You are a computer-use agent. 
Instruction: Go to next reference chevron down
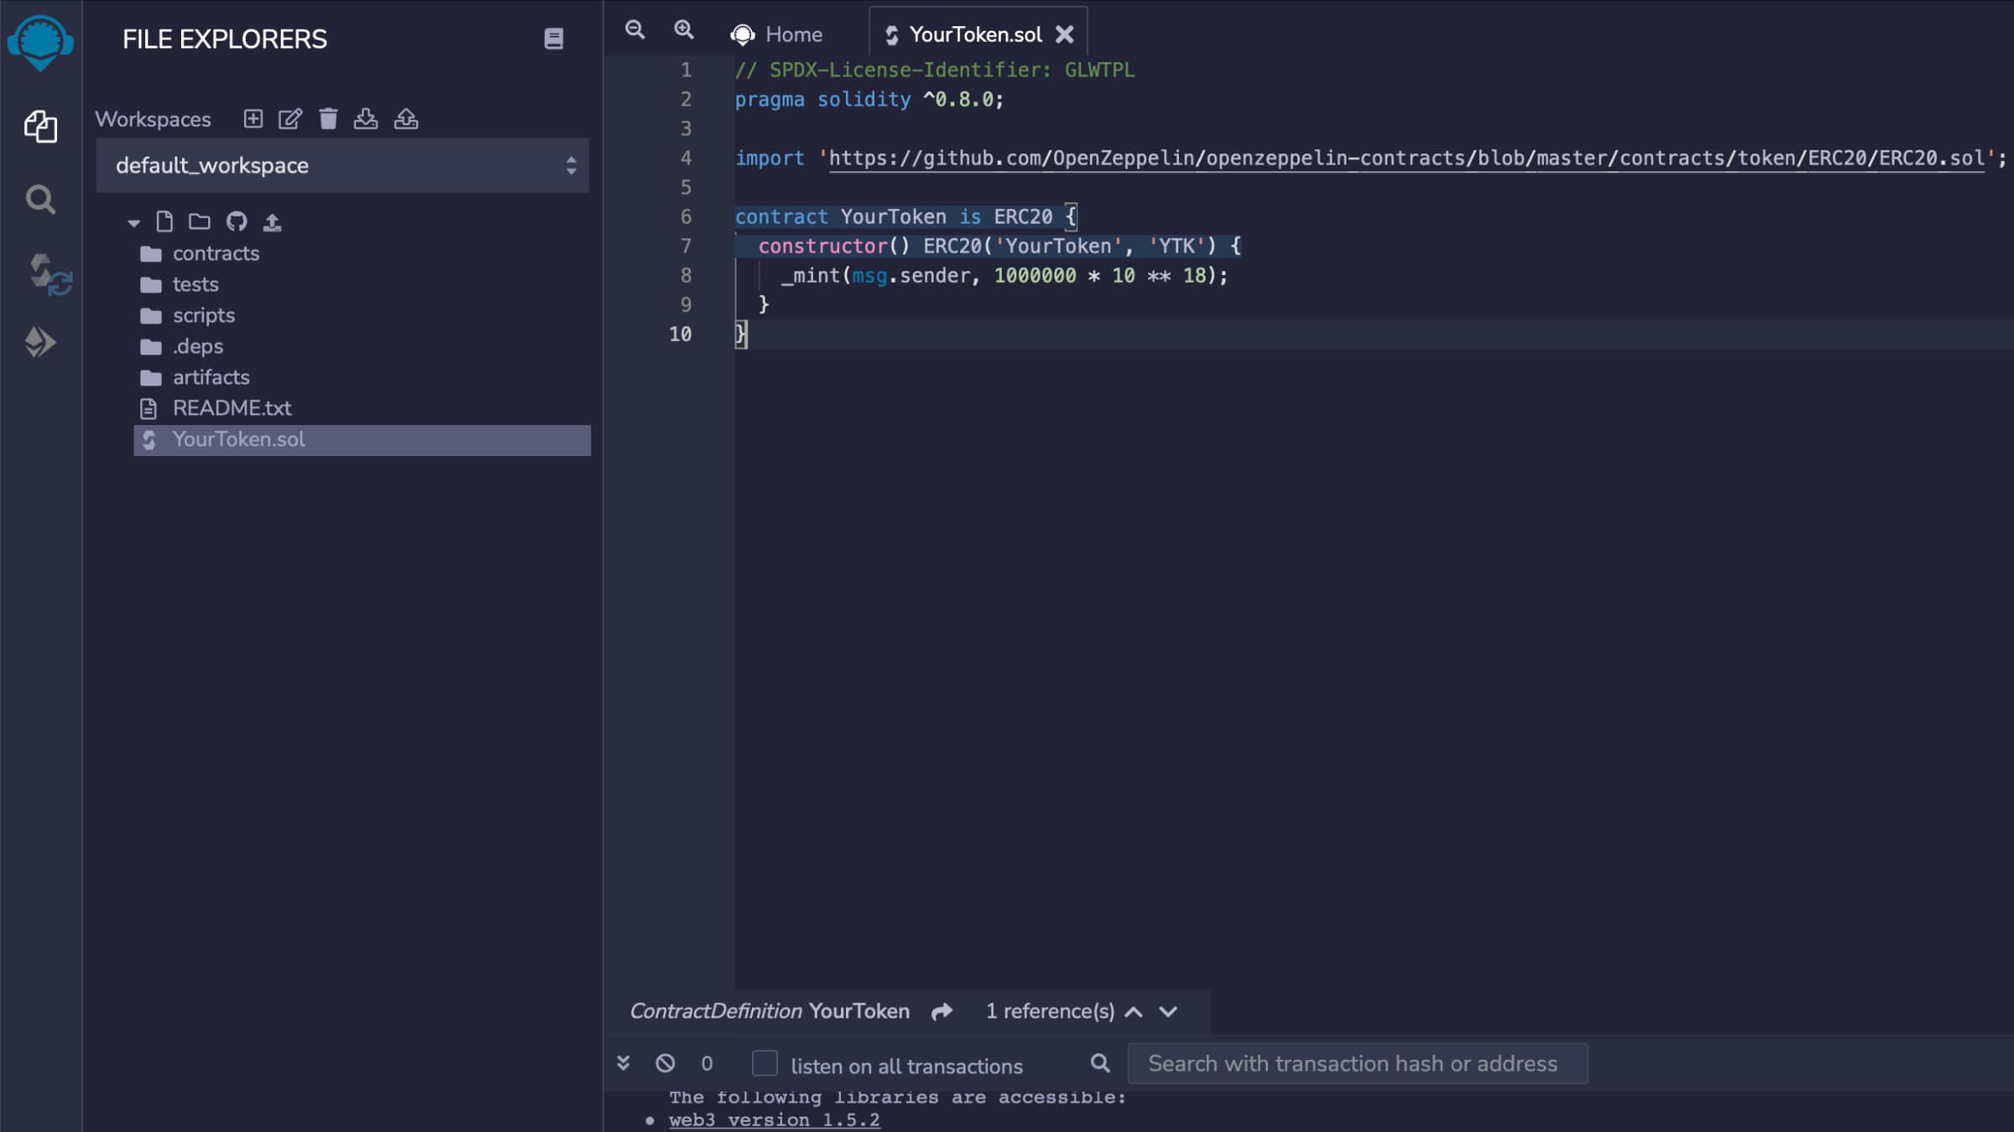[x=1168, y=1011]
